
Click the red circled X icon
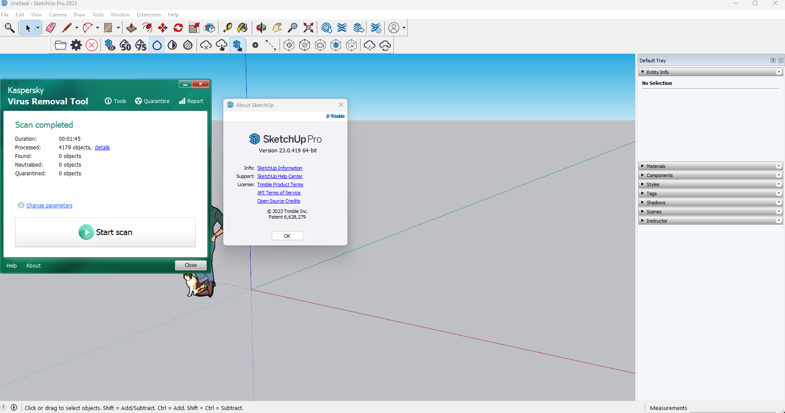92,45
